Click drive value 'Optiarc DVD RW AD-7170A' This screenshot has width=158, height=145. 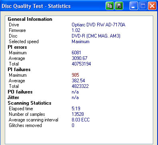tap(98, 25)
